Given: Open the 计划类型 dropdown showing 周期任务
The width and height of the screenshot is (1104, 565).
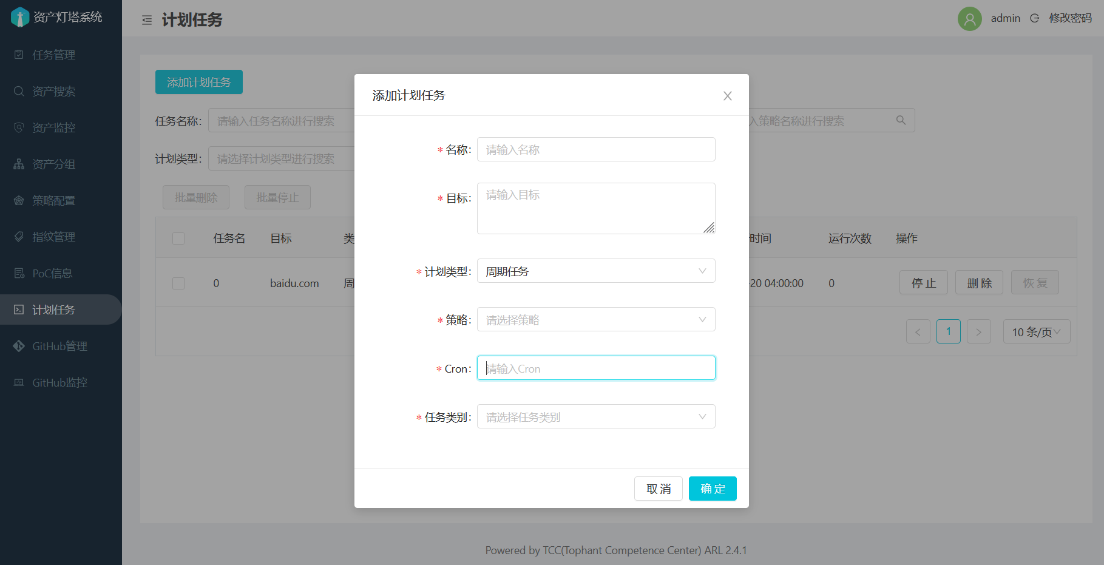Looking at the screenshot, I should [596, 271].
